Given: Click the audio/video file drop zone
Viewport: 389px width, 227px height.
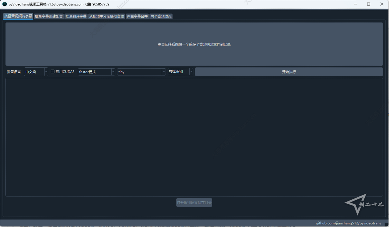Looking at the screenshot, I should (x=194, y=44).
